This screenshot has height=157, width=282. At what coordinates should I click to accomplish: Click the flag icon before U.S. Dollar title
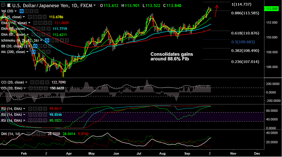click(x=9, y=6)
